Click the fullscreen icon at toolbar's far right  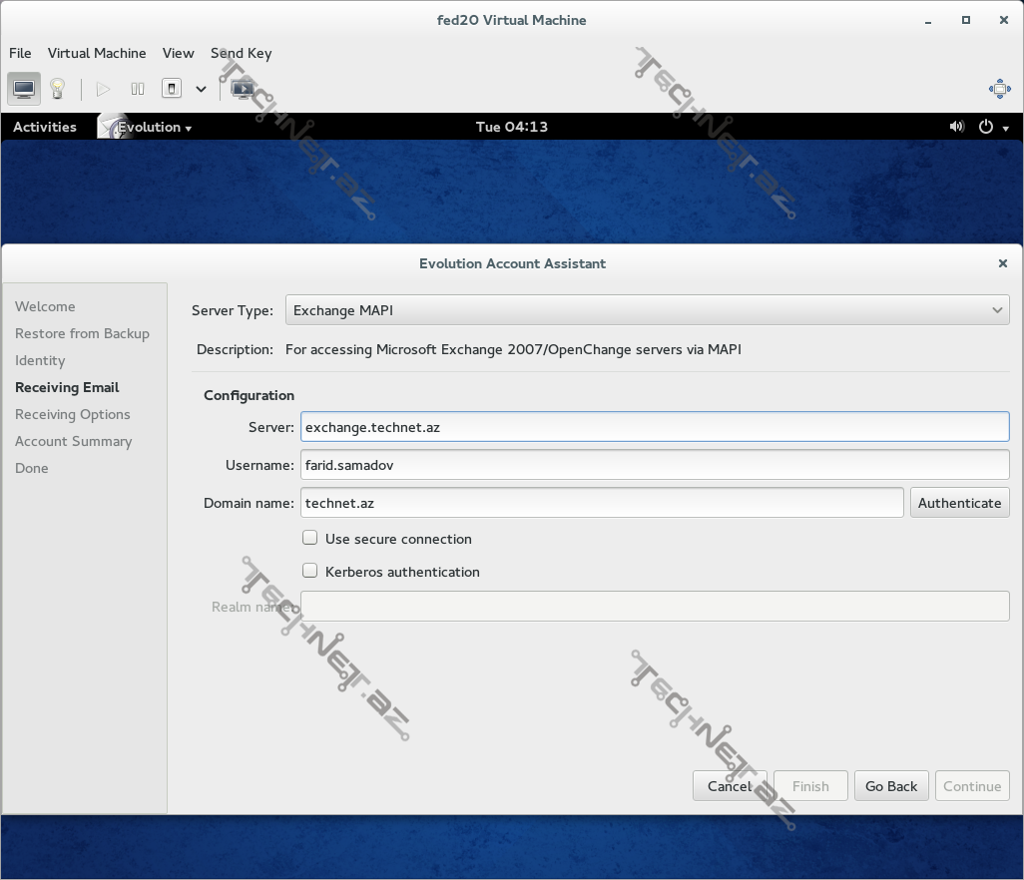(999, 88)
